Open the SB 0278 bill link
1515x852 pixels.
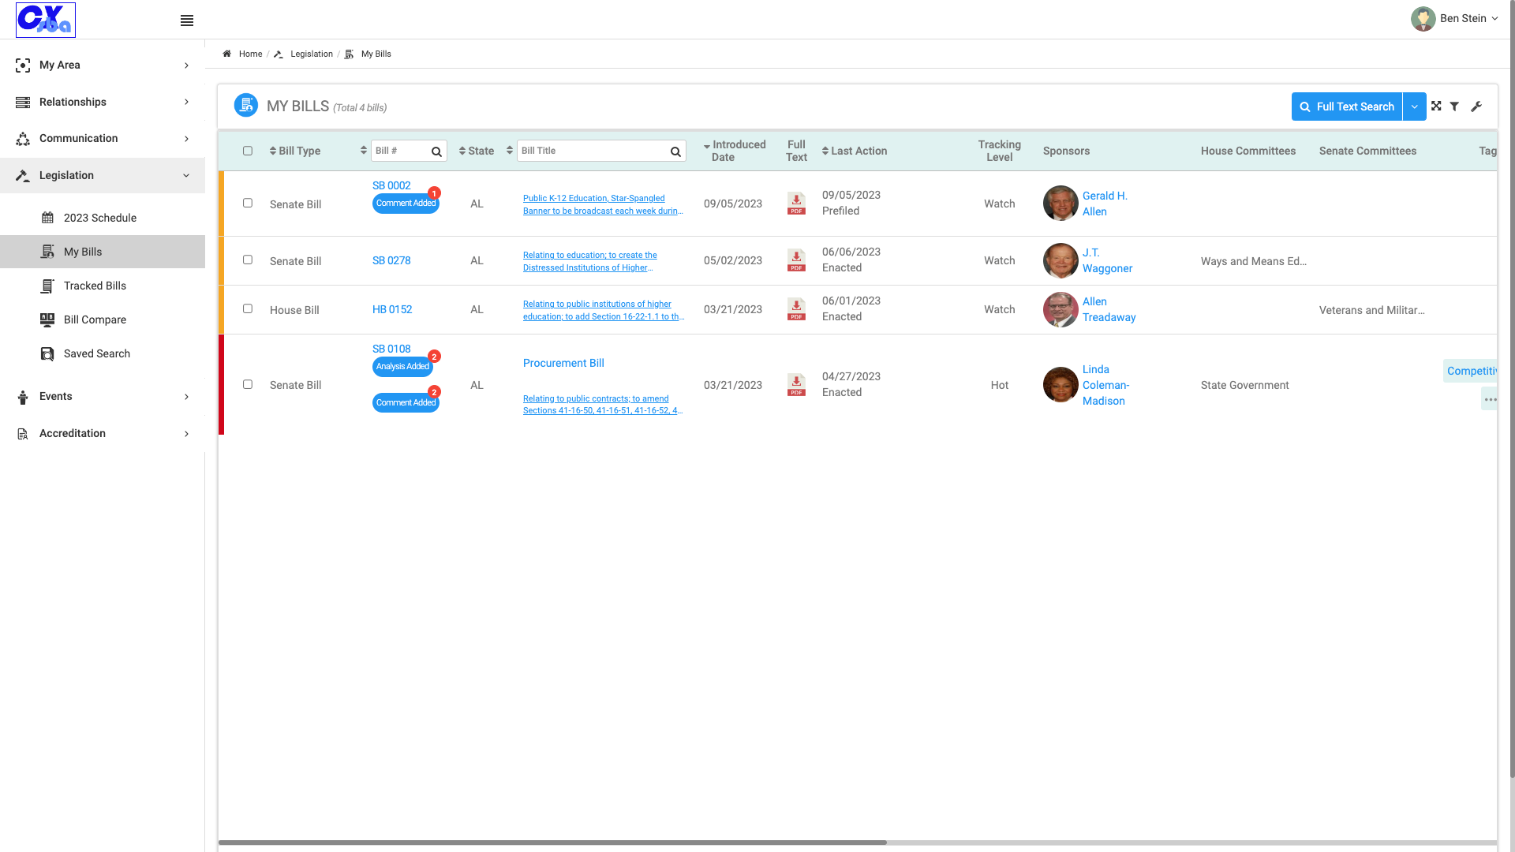point(391,260)
